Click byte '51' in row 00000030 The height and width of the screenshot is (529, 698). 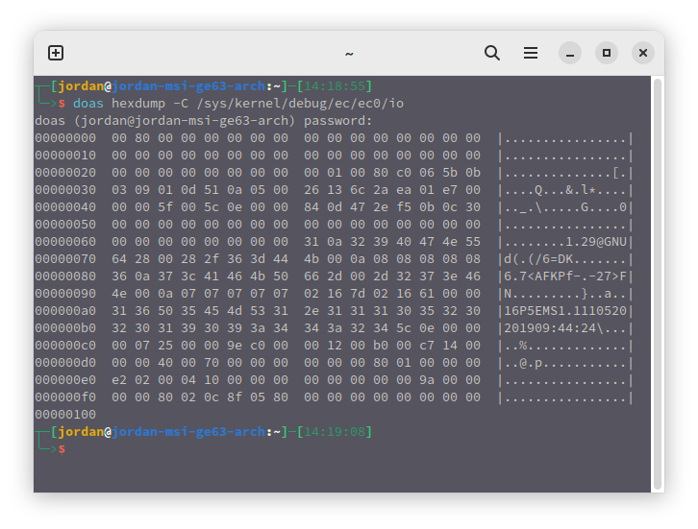[x=212, y=190]
